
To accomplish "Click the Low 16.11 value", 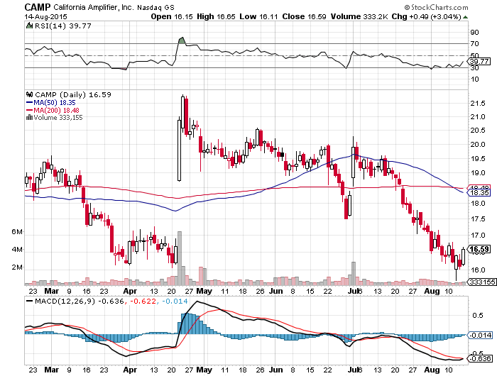I will pos(258,16).
